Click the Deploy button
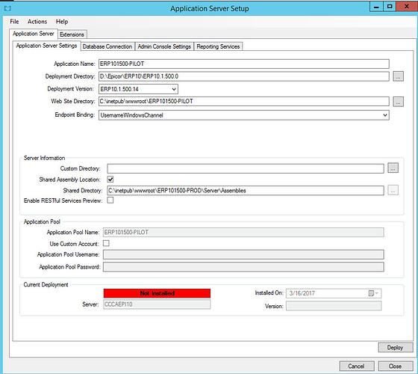Viewport: 418px width, 374px height. point(395,348)
